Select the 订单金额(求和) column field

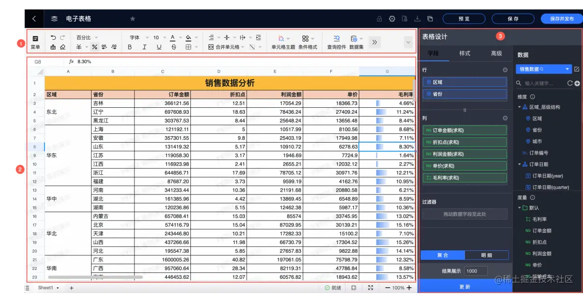click(x=465, y=130)
